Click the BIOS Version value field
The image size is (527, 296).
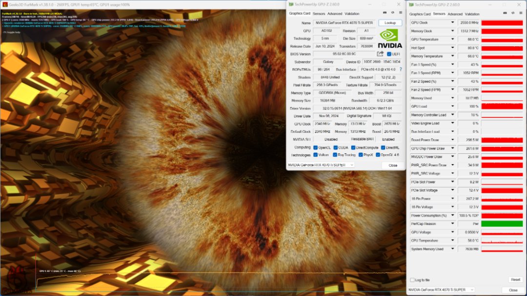click(344, 54)
